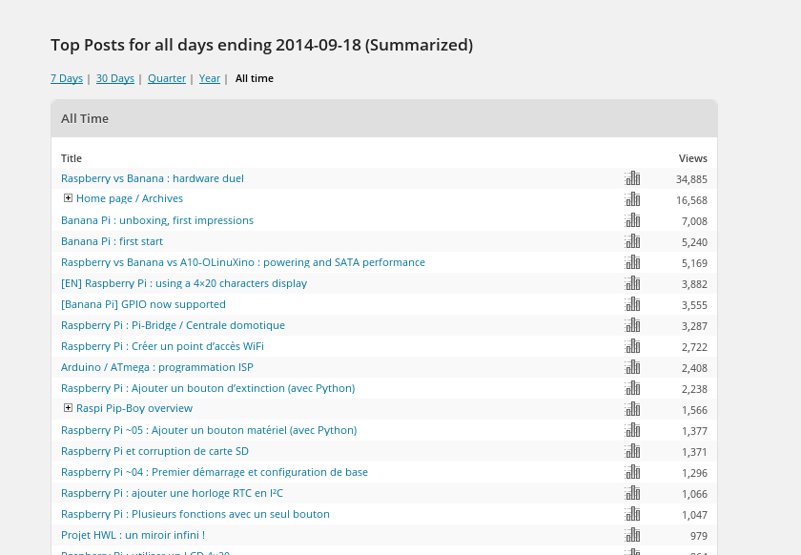Click stats chart icon for Home page / Archives
The width and height of the screenshot is (801, 555).
632,199
